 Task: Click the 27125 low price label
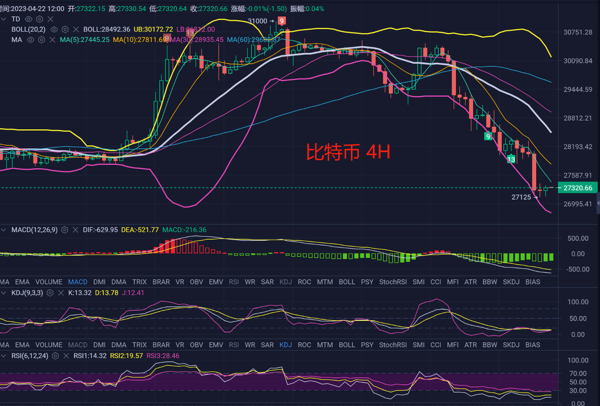pyautogui.click(x=521, y=197)
